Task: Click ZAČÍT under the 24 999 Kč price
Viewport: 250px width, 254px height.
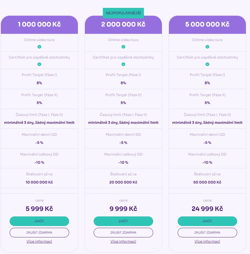Action: (207, 221)
